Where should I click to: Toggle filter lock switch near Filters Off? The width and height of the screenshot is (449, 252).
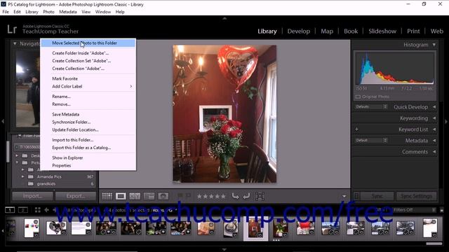441,210
